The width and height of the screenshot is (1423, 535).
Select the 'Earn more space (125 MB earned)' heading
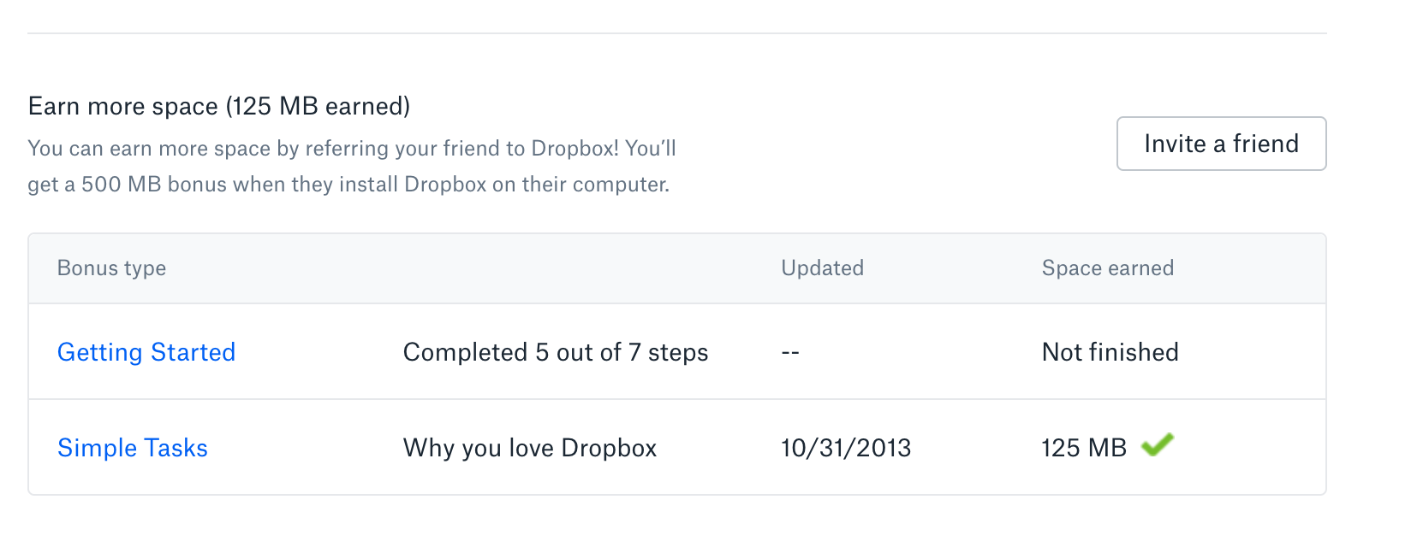[219, 106]
